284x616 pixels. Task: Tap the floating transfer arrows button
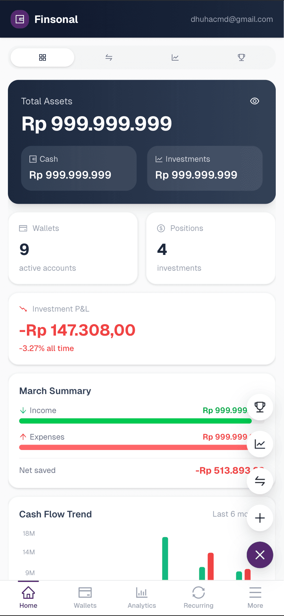(x=260, y=481)
